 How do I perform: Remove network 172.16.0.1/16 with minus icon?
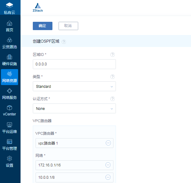108,165
